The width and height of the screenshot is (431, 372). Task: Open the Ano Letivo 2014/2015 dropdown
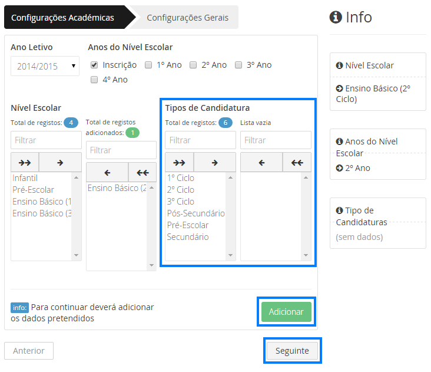tap(45, 66)
